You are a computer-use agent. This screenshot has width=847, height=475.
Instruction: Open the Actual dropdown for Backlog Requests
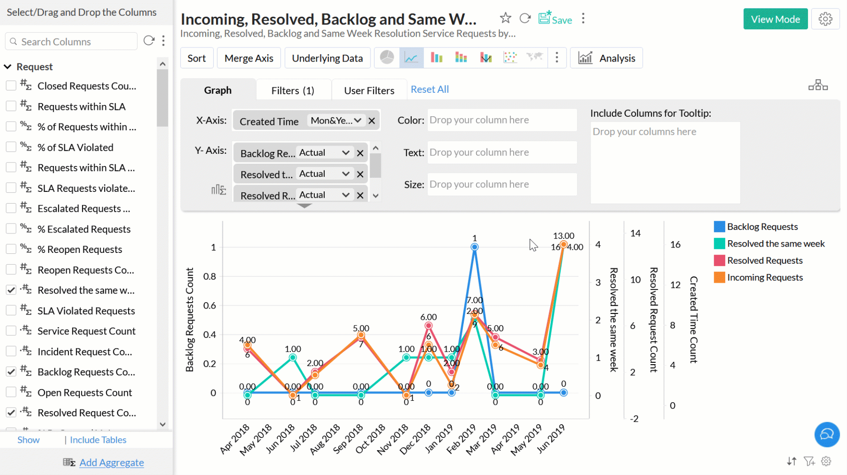point(324,153)
